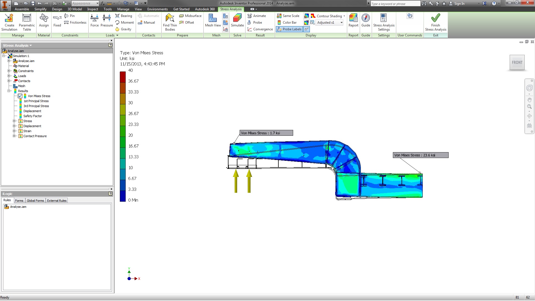Toggle the Probe Labels display option
Image resolution: width=535 pixels, height=301 pixels.
tap(289, 29)
